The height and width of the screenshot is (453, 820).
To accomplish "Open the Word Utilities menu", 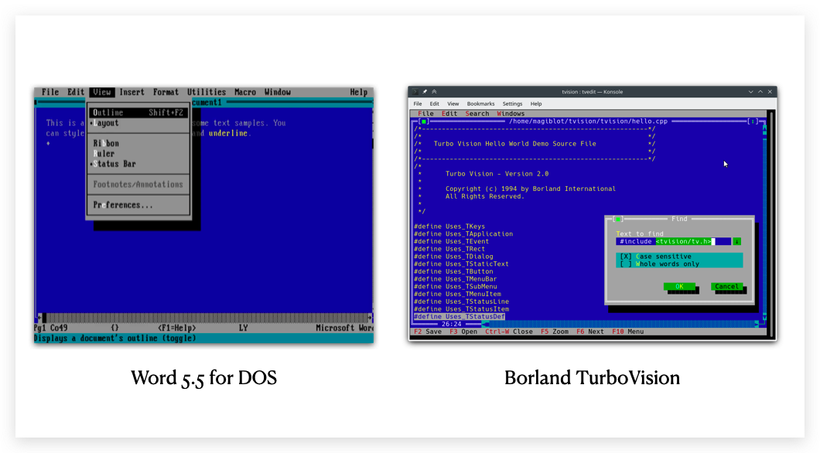I will click(x=207, y=92).
